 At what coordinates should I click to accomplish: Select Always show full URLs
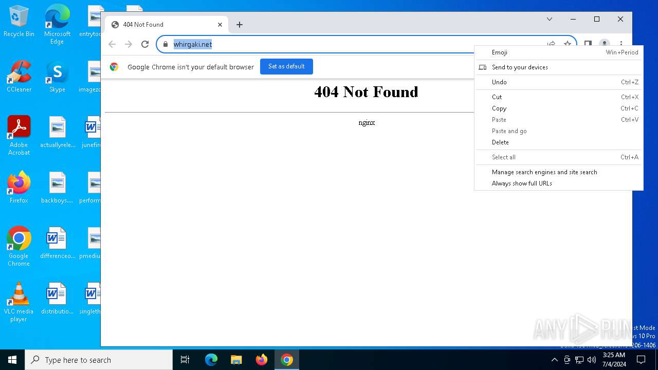point(559,183)
